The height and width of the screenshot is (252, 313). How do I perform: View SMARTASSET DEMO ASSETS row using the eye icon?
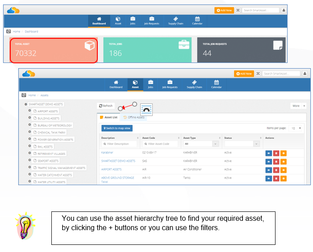(x=268, y=162)
